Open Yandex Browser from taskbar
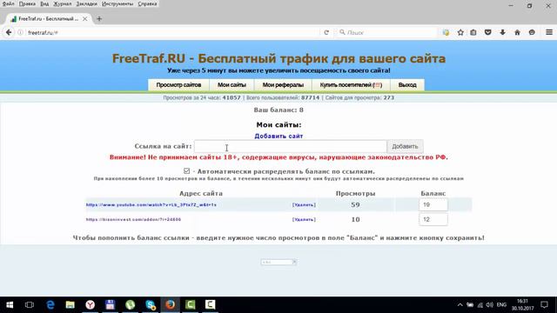Screen dimensions: 557x313 [x=91, y=304]
